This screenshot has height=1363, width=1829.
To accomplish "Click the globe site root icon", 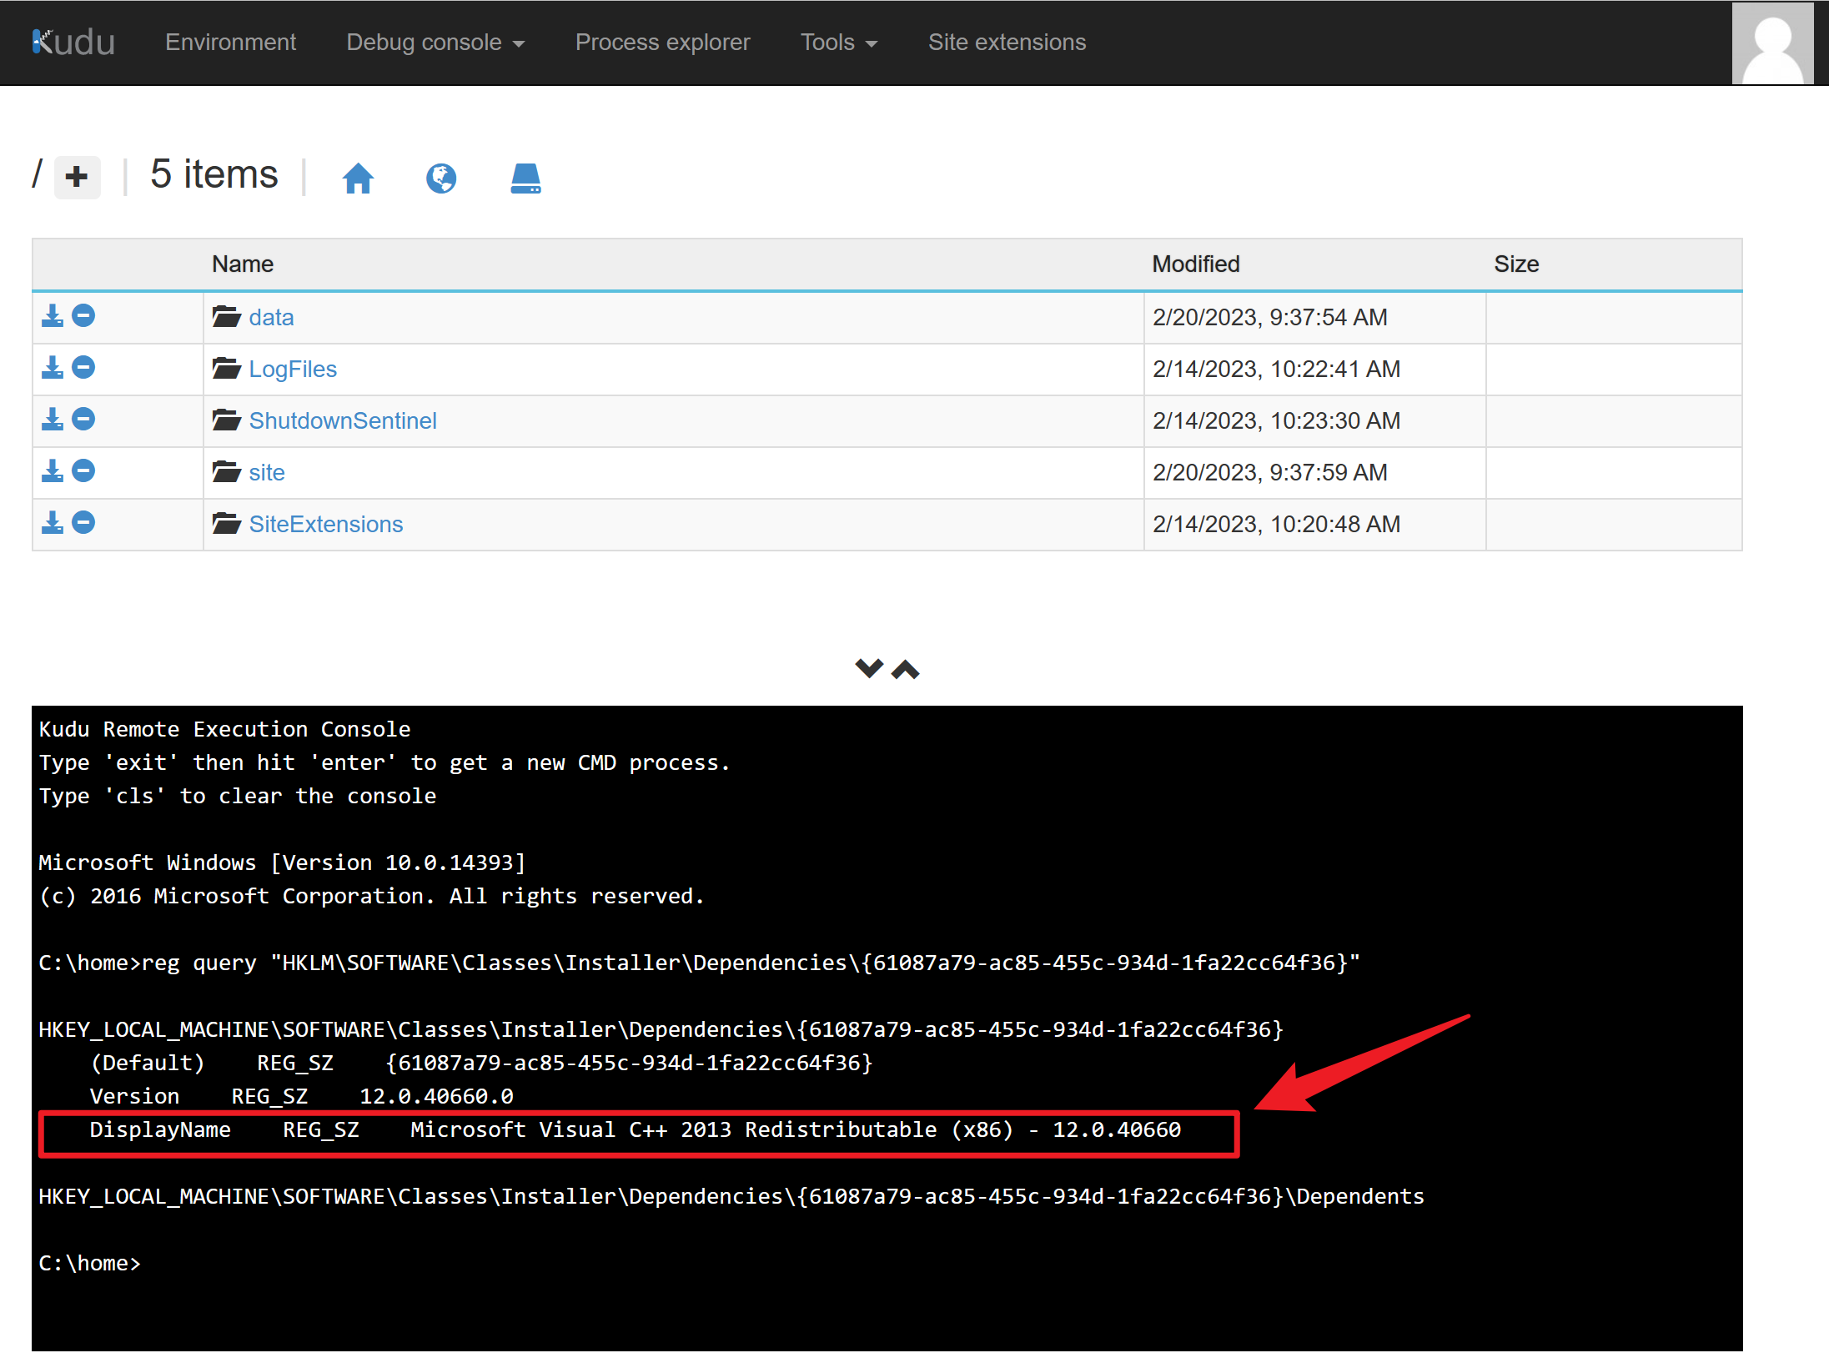I will pyautogui.click(x=441, y=178).
